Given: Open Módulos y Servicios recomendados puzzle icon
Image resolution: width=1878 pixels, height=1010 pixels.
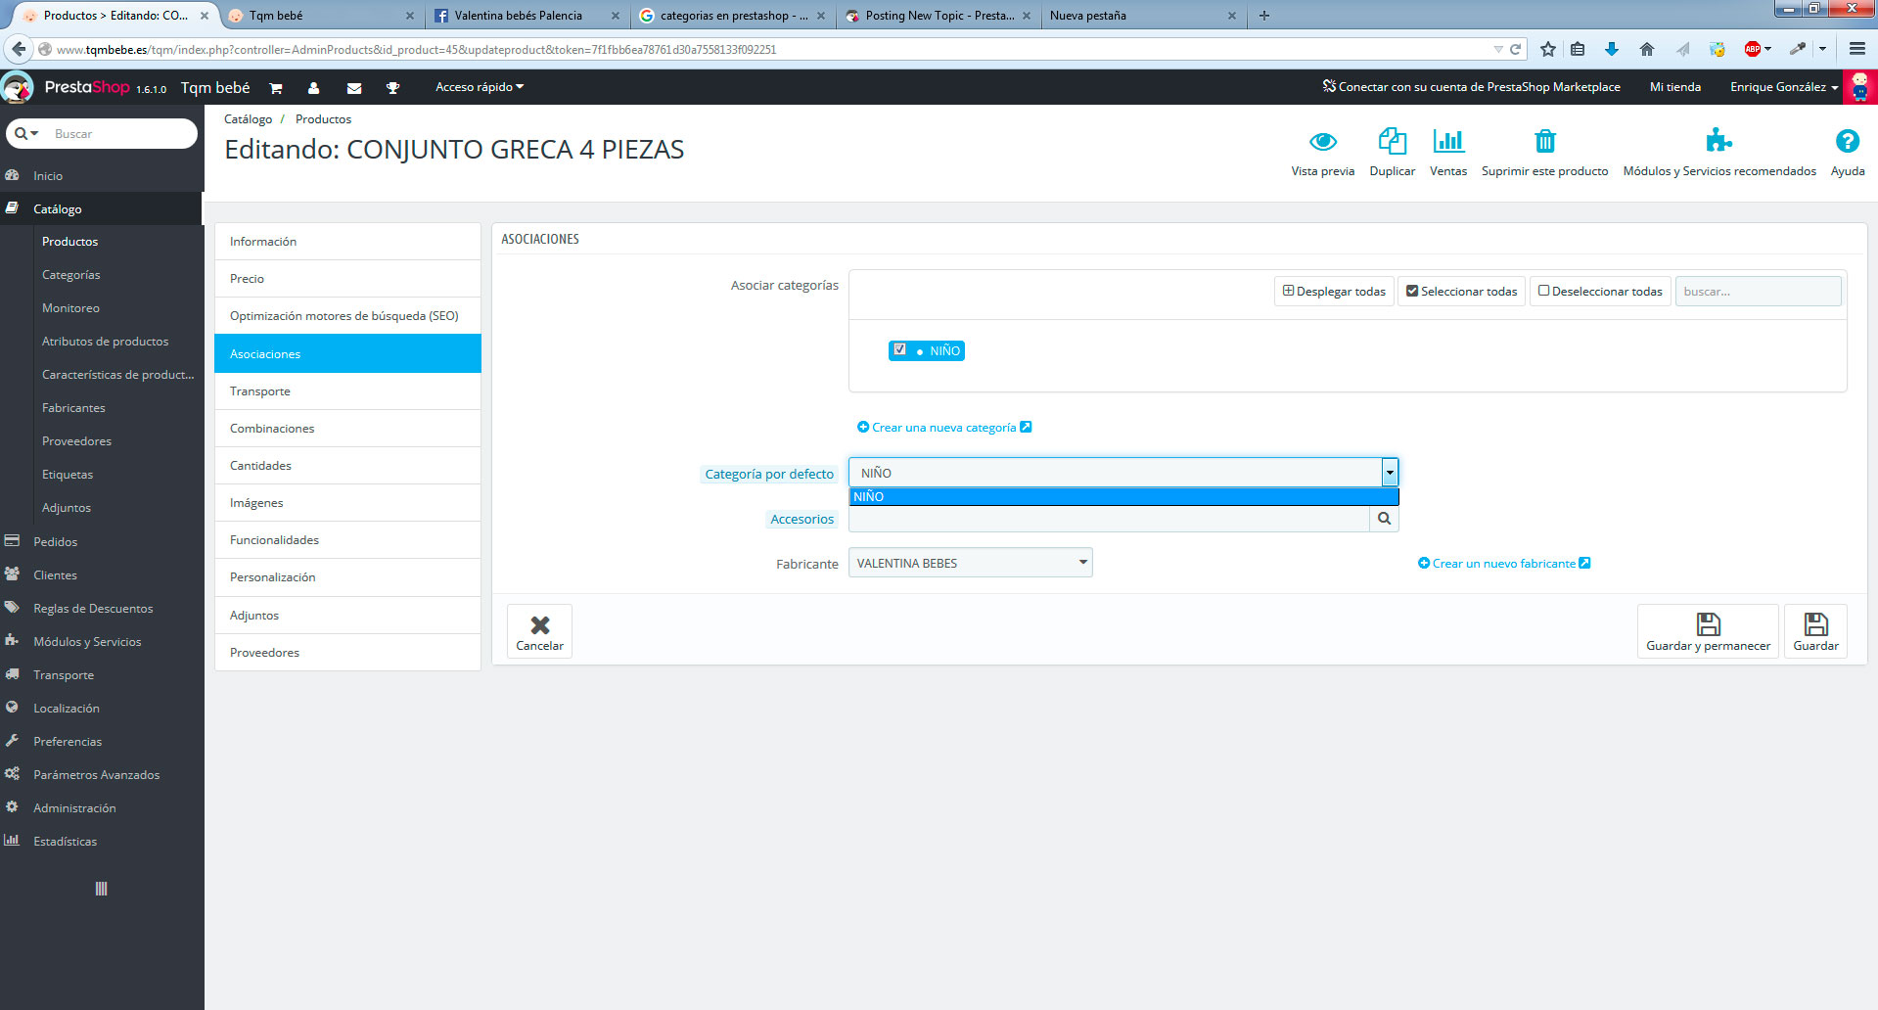Looking at the screenshot, I should pyautogui.click(x=1719, y=140).
